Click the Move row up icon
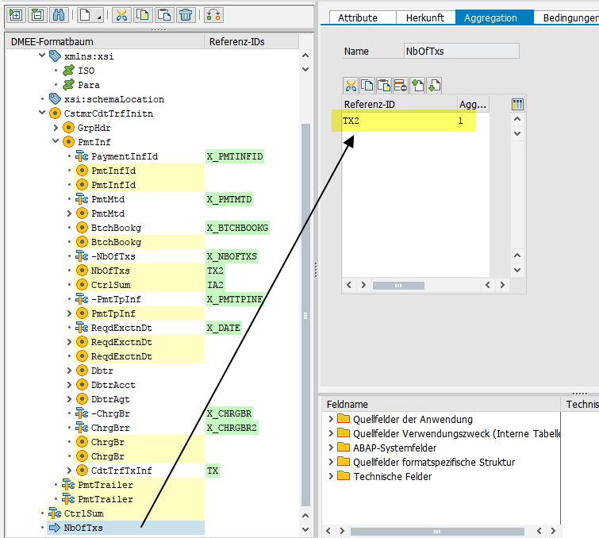Screen dimensions: 599x538 (417, 85)
